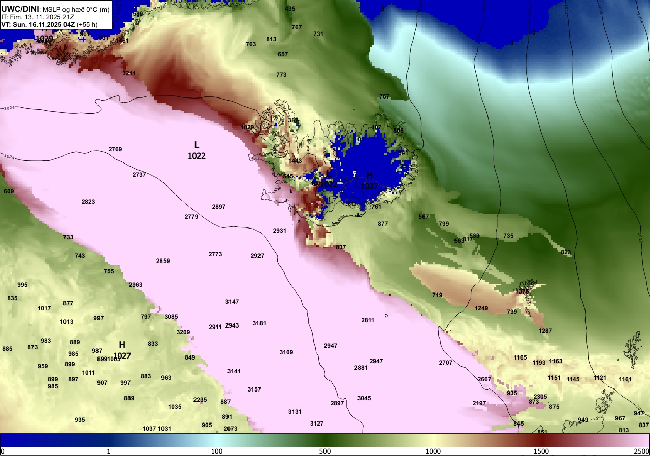Click the map value 3109
Viewport: 650px width, 456px height.
[286, 352]
